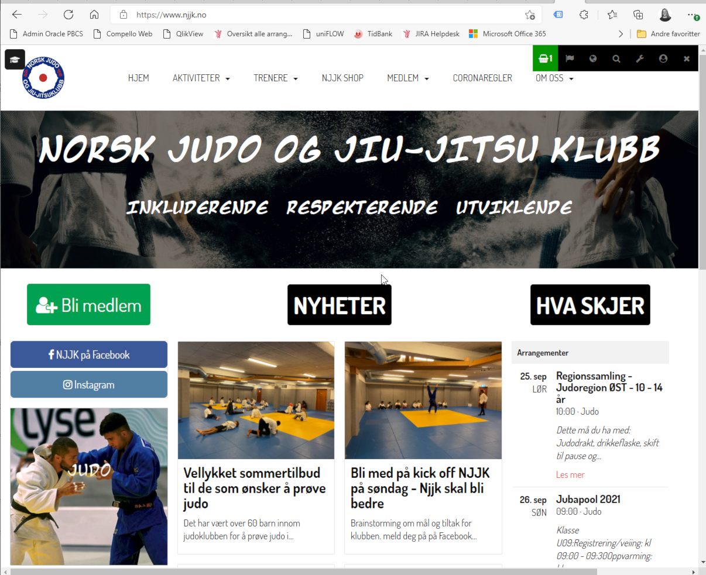Show more bookmarks bar items chevron

click(621, 34)
